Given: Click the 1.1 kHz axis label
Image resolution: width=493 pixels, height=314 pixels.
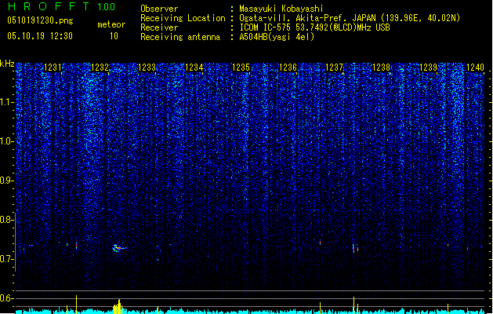Looking at the screenshot, I should [7, 102].
